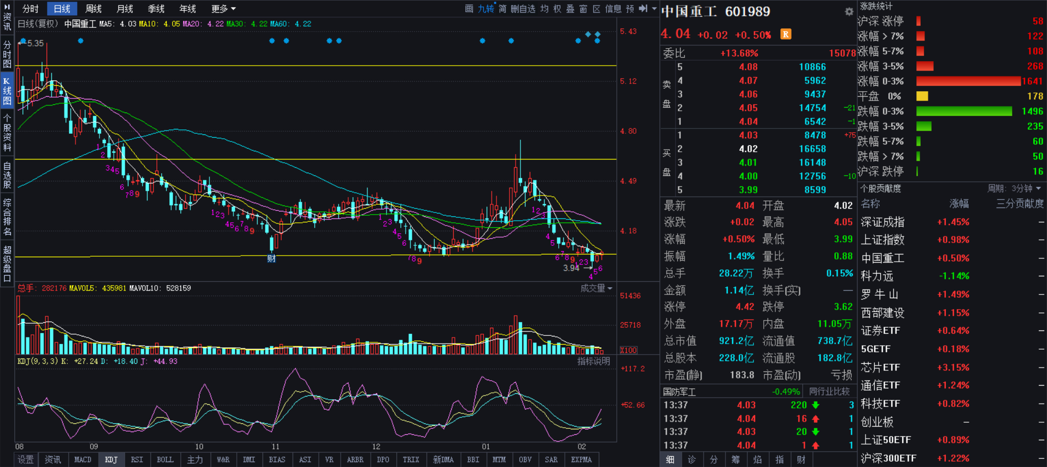Image resolution: width=1047 pixels, height=467 pixels.
Task: Switch indicator to SAR
Action: [x=551, y=460]
